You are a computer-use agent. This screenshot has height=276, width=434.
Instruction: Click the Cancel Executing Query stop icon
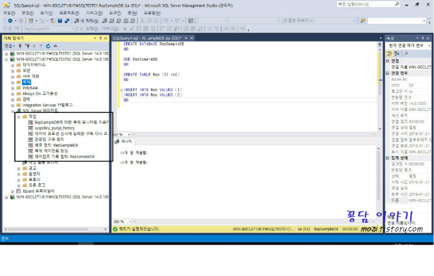pos(125,29)
